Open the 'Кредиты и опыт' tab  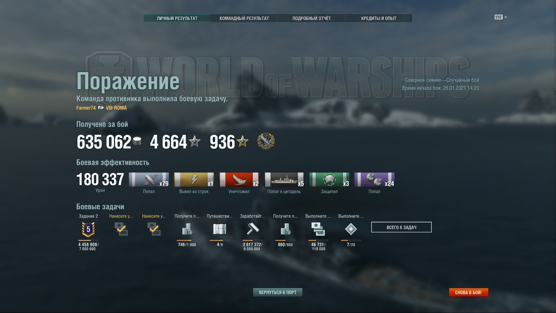pyautogui.click(x=379, y=18)
